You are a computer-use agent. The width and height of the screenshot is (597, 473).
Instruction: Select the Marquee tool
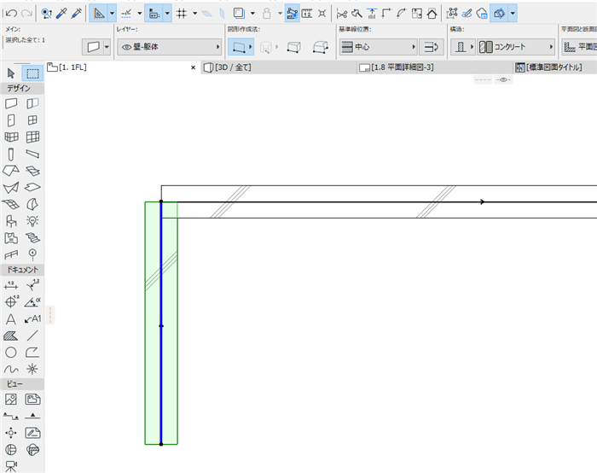pyautogui.click(x=32, y=73)
